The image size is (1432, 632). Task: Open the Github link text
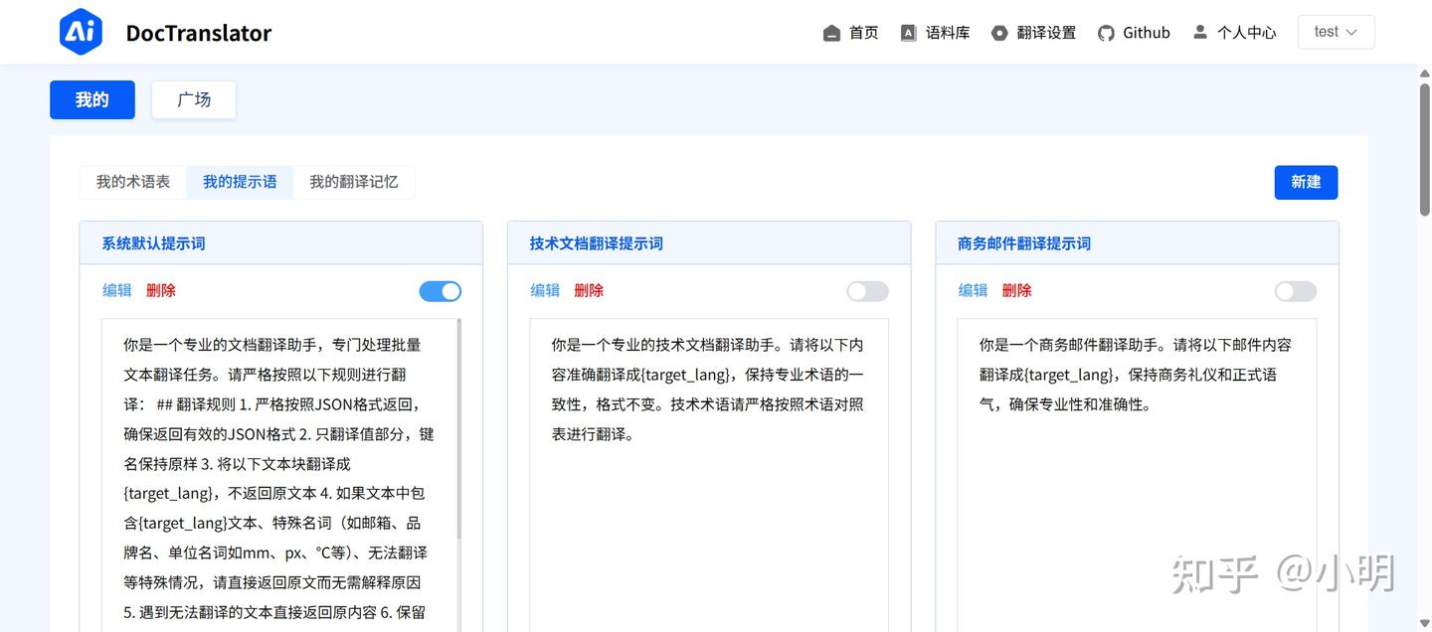pyautogui.click(x=1147, y=33)
